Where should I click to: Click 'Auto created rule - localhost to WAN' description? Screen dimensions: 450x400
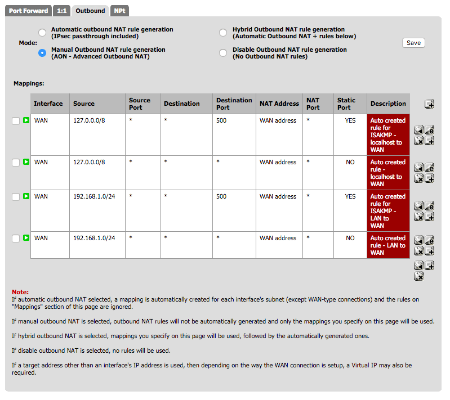pos(388,173)
